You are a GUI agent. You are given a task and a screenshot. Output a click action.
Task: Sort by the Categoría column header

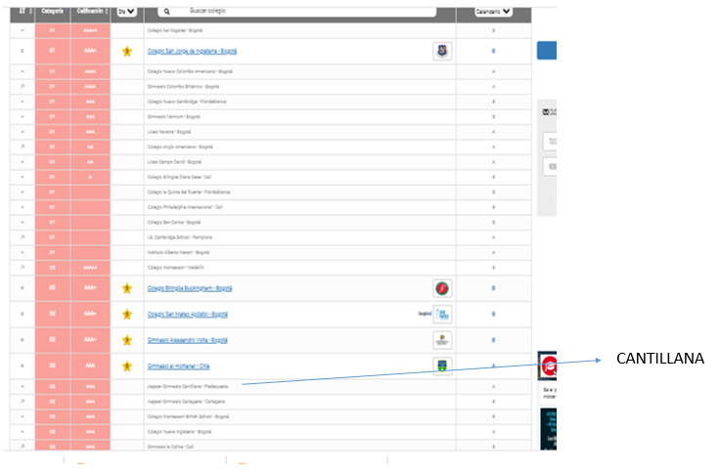click(52, 12)
